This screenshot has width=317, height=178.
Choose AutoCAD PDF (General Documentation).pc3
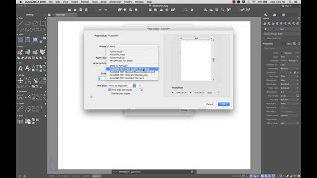click(132, 72)
